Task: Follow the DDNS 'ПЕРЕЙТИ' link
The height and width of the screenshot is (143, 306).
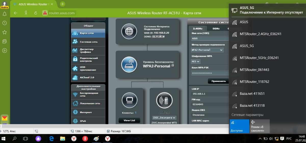Action: pos(158,36)
